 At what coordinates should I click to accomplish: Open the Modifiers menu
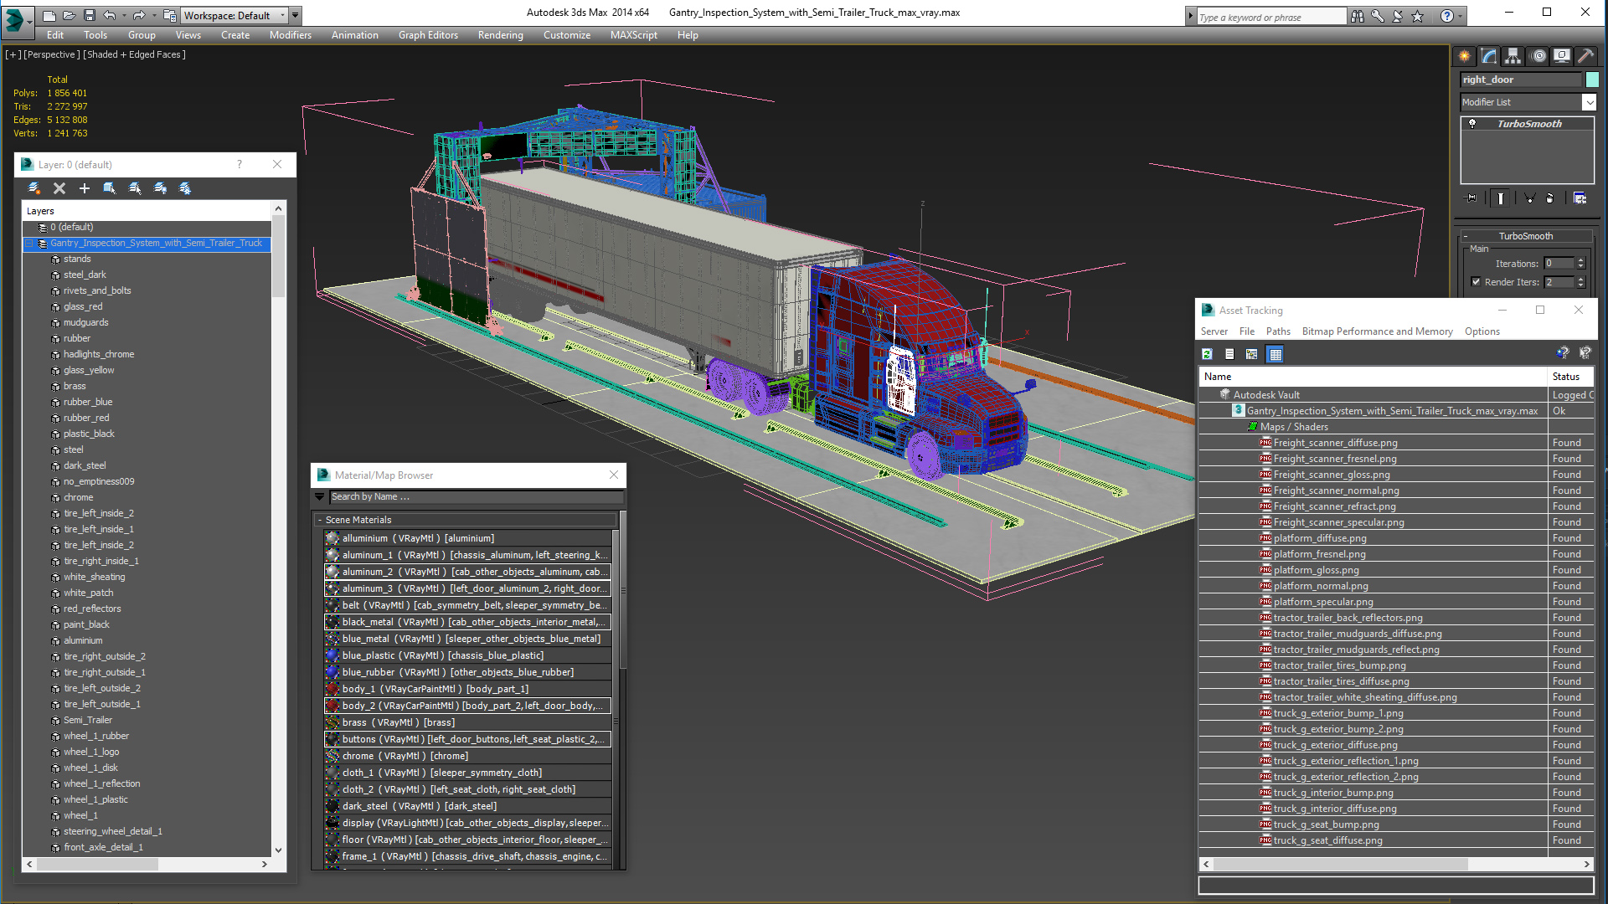291,35
